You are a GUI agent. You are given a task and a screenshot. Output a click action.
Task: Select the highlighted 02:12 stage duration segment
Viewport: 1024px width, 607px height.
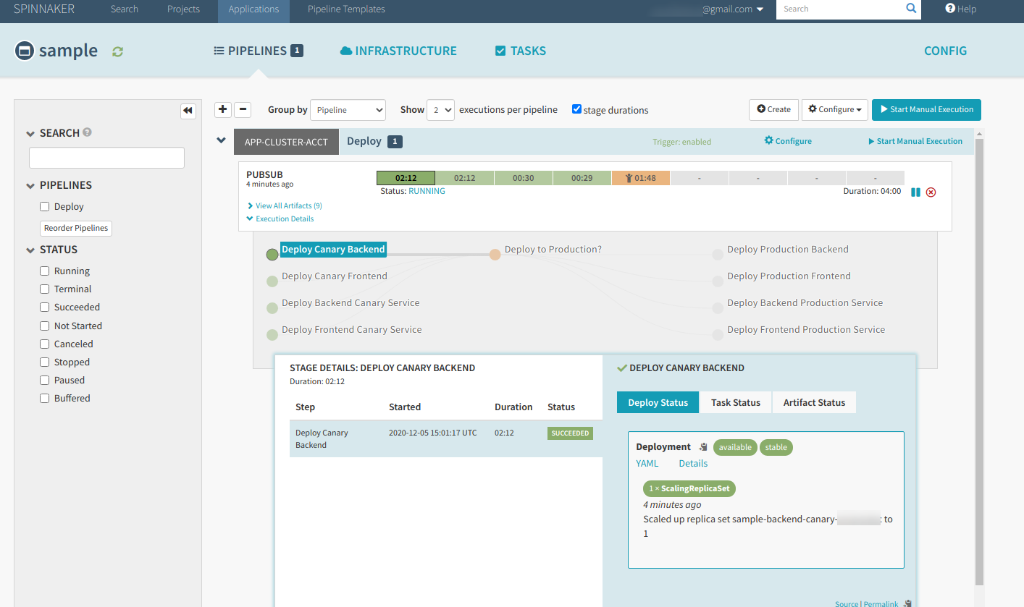coord(405,177)
